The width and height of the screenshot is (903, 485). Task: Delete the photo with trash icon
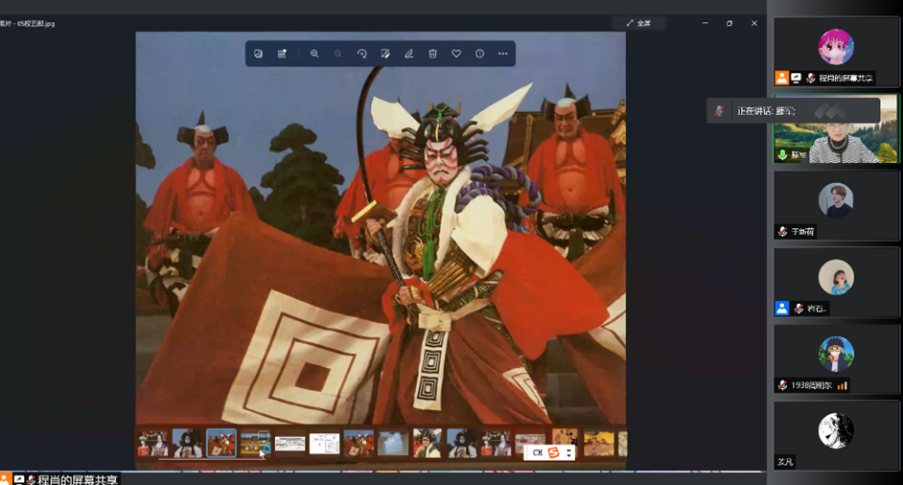432,54
